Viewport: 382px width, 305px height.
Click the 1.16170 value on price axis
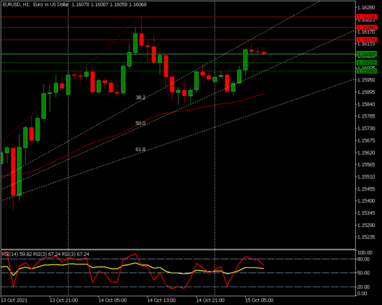366,32
